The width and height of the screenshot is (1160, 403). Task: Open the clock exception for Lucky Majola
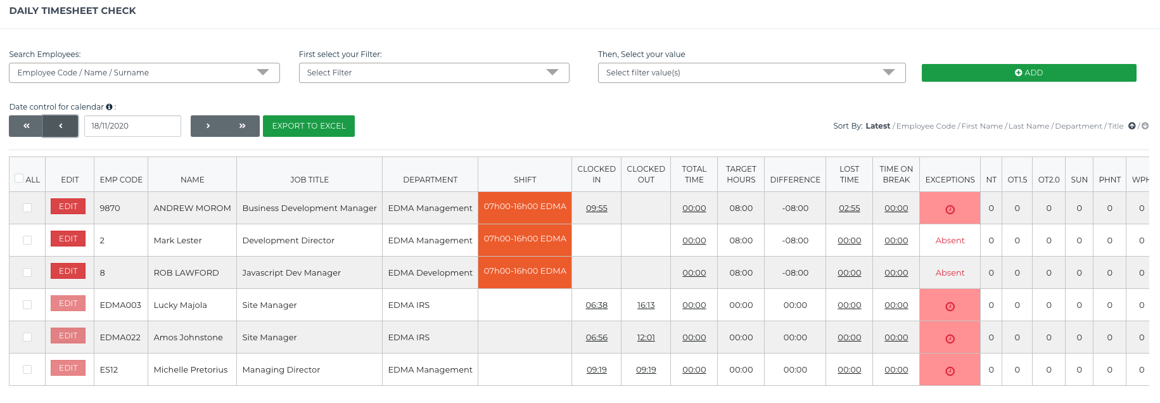point(950,306)
